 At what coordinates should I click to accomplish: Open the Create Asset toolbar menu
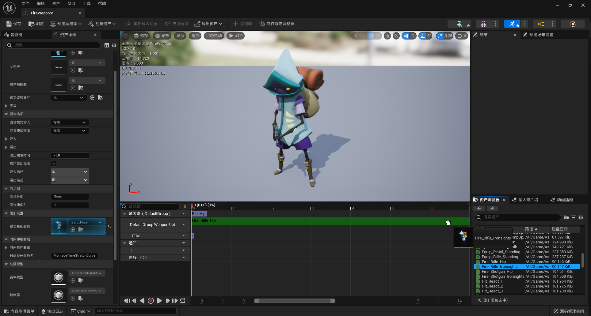pyautogui.click(x=102, y=24)
